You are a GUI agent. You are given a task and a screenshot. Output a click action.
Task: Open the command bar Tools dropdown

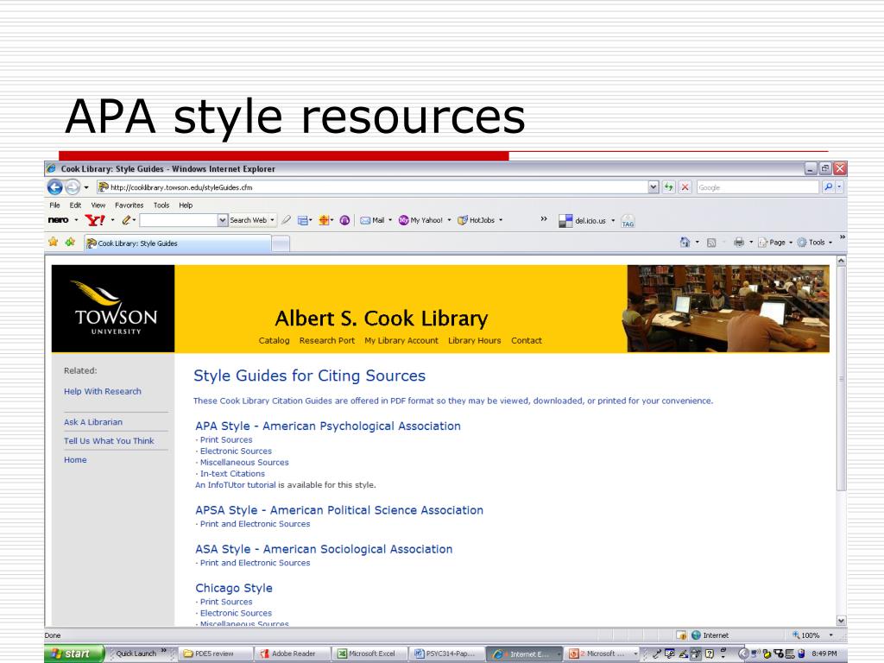pos(815,243)
